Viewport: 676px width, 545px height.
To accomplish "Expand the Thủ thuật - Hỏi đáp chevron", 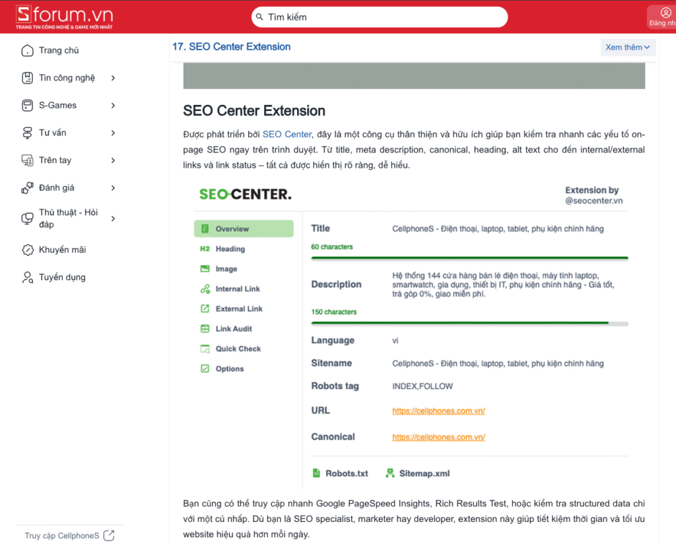I will [x=113, y=219].
